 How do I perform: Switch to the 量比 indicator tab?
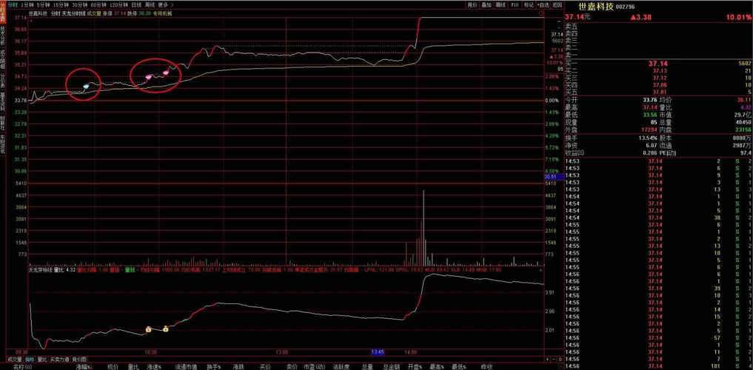(x=42, y=359)
